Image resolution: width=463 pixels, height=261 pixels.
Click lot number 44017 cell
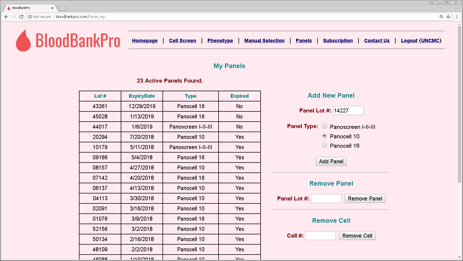coord(100,127)
